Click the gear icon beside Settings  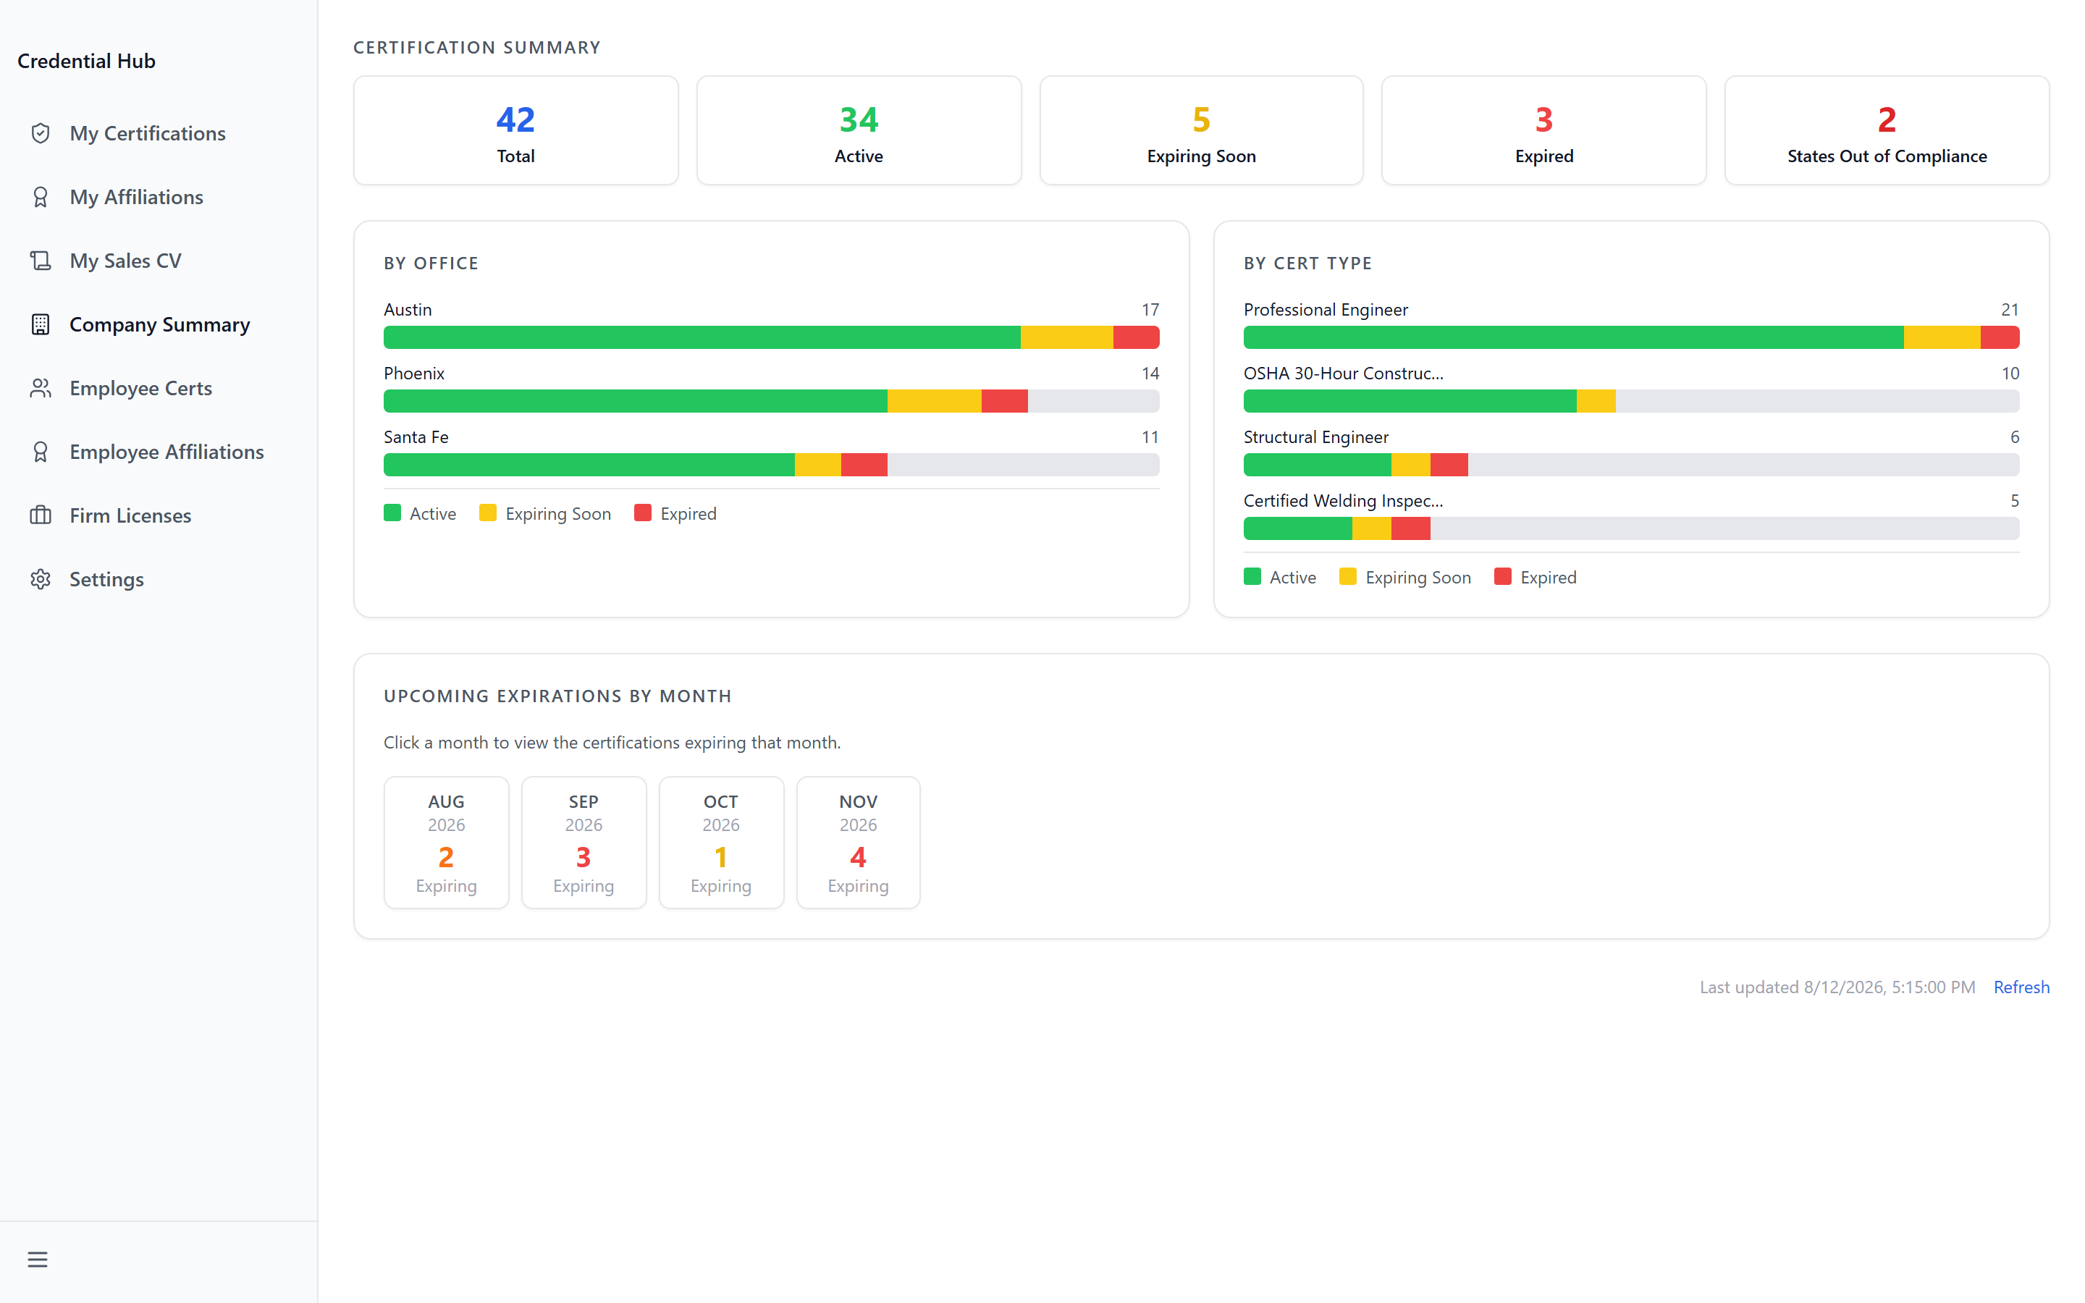click(x=41, y=579)
